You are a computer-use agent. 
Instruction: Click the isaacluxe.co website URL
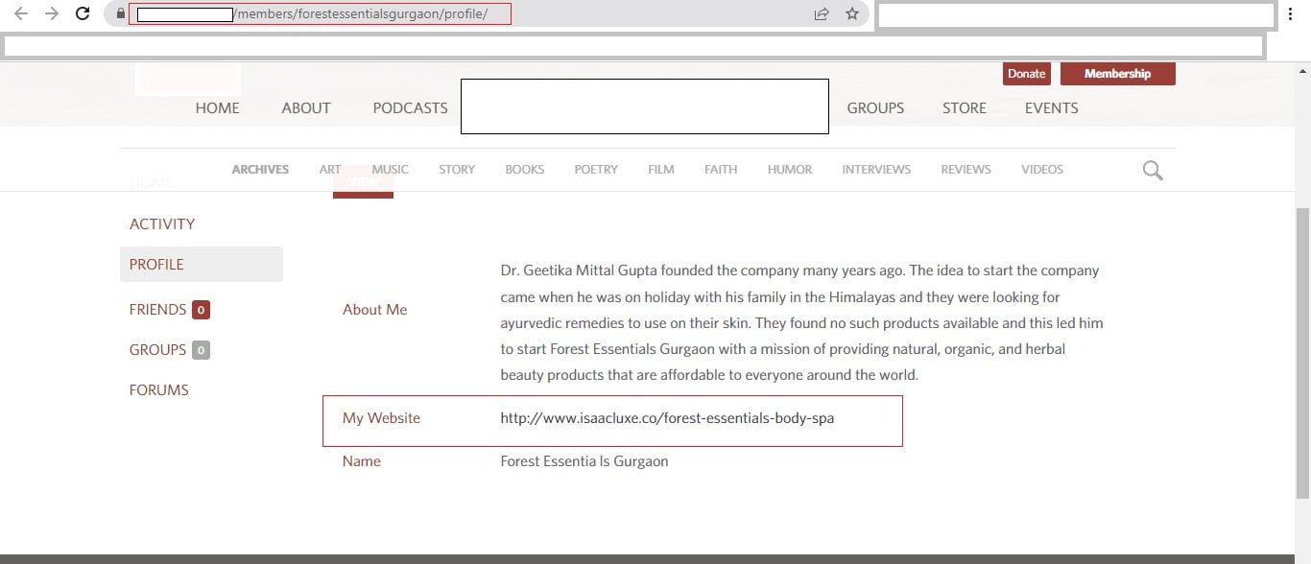(x=667, y=418)
